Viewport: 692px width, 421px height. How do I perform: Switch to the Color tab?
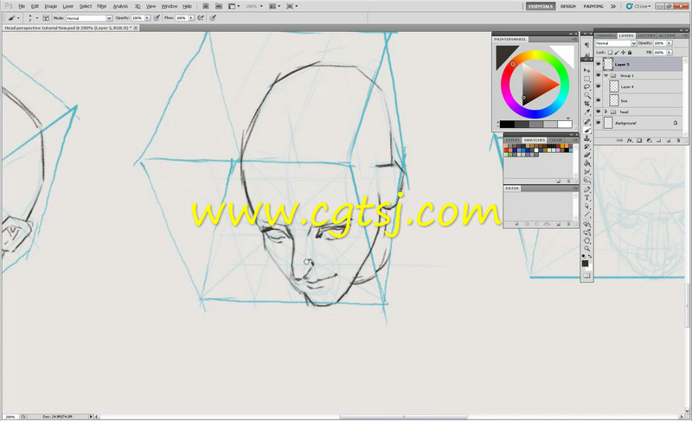coord(555,140)
